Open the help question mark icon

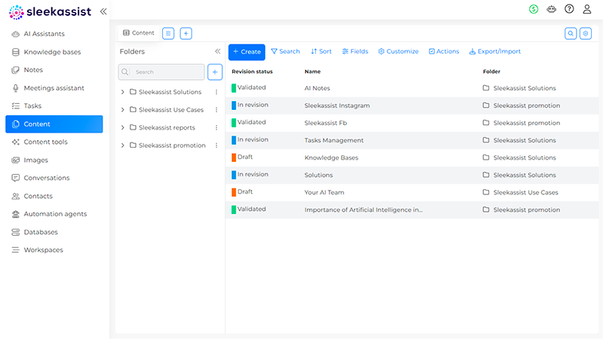point(569,9)
